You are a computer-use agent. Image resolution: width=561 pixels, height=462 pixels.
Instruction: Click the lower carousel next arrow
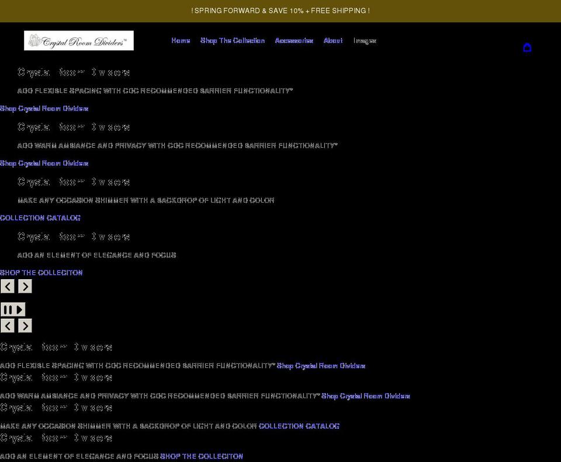(25, 326)
